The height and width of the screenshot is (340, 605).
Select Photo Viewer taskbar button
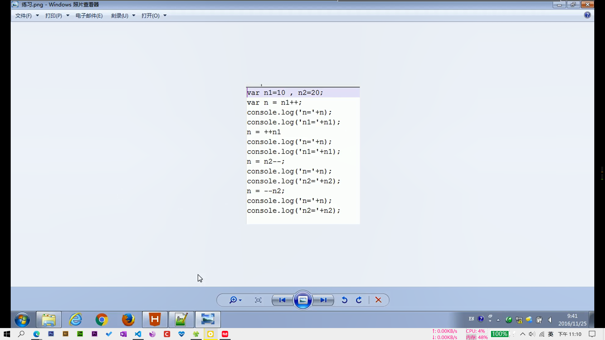pyautogui.click(x=208, y=320)
